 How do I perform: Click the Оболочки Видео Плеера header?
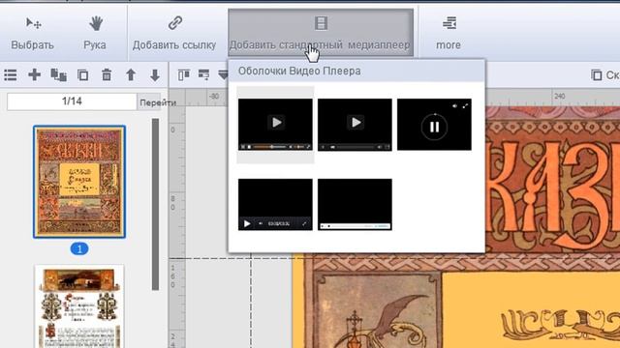click(299, 71)
